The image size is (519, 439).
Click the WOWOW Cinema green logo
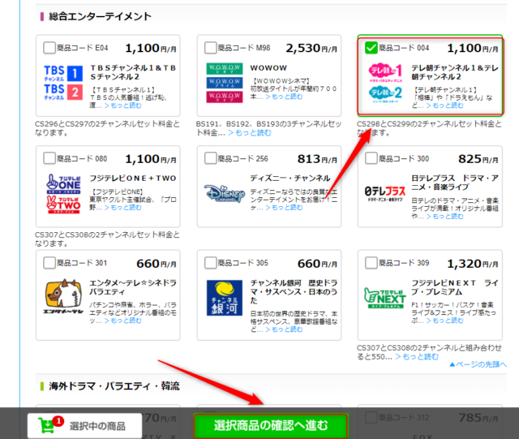coord(225,69)
